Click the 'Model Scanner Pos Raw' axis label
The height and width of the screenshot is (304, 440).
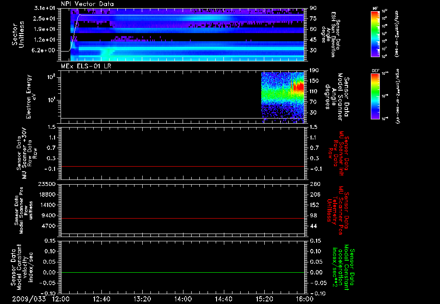tap(24, 210)
